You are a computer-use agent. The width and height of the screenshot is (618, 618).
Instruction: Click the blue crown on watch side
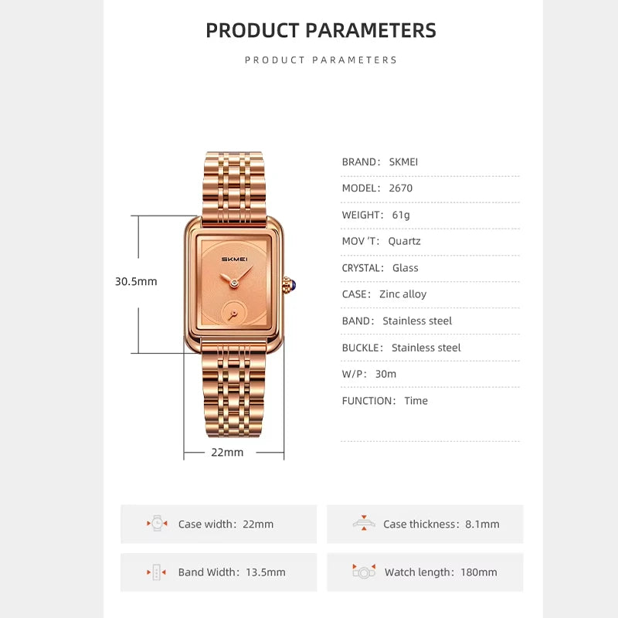click(290, 284)
